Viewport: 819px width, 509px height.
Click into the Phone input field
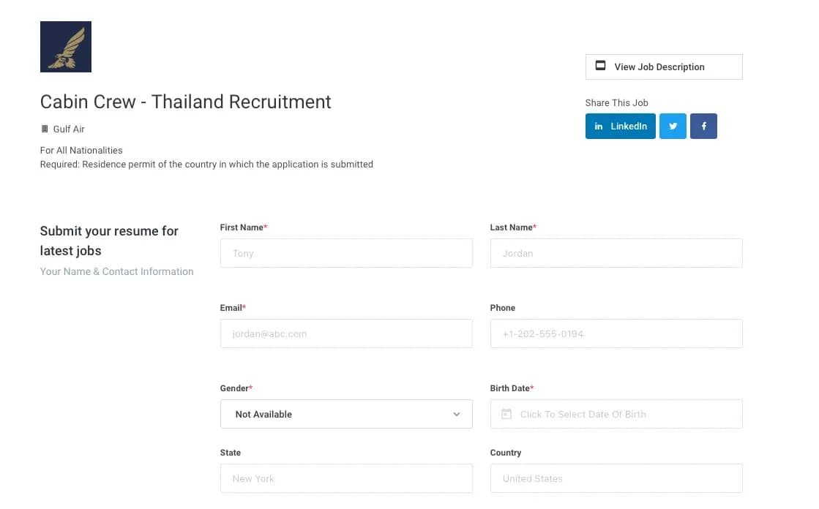(616, 333)
